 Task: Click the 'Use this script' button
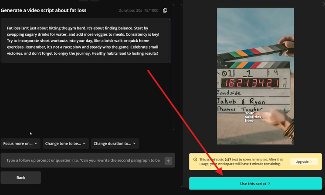[x=255, y=183]
